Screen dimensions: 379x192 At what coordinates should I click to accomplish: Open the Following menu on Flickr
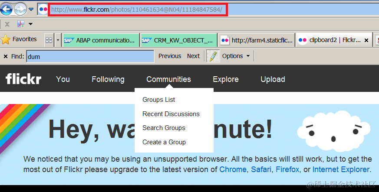coord(108,79)
